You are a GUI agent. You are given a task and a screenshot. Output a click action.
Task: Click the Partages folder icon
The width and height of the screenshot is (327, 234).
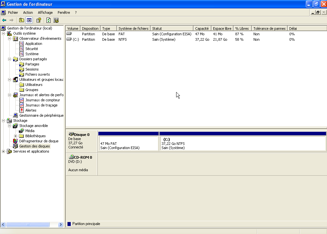21,64
